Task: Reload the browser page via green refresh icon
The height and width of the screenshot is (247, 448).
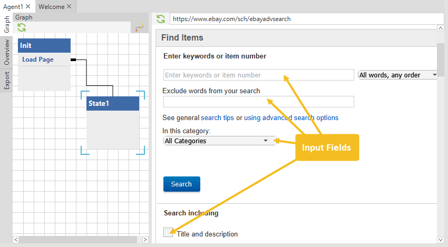Action: 161,19
